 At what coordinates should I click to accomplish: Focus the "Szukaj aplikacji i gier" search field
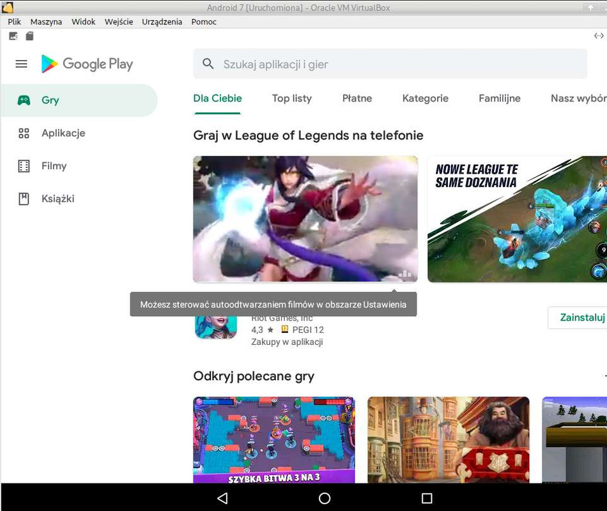[390, 64]
